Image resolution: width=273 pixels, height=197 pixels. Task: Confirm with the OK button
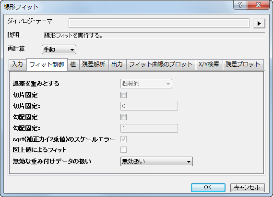tap(208, 187)
